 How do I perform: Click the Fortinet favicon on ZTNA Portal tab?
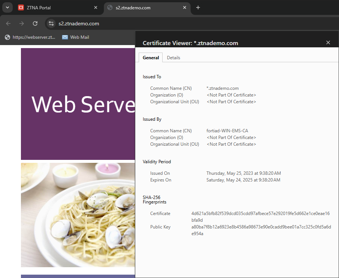click(x=21, y=7)
